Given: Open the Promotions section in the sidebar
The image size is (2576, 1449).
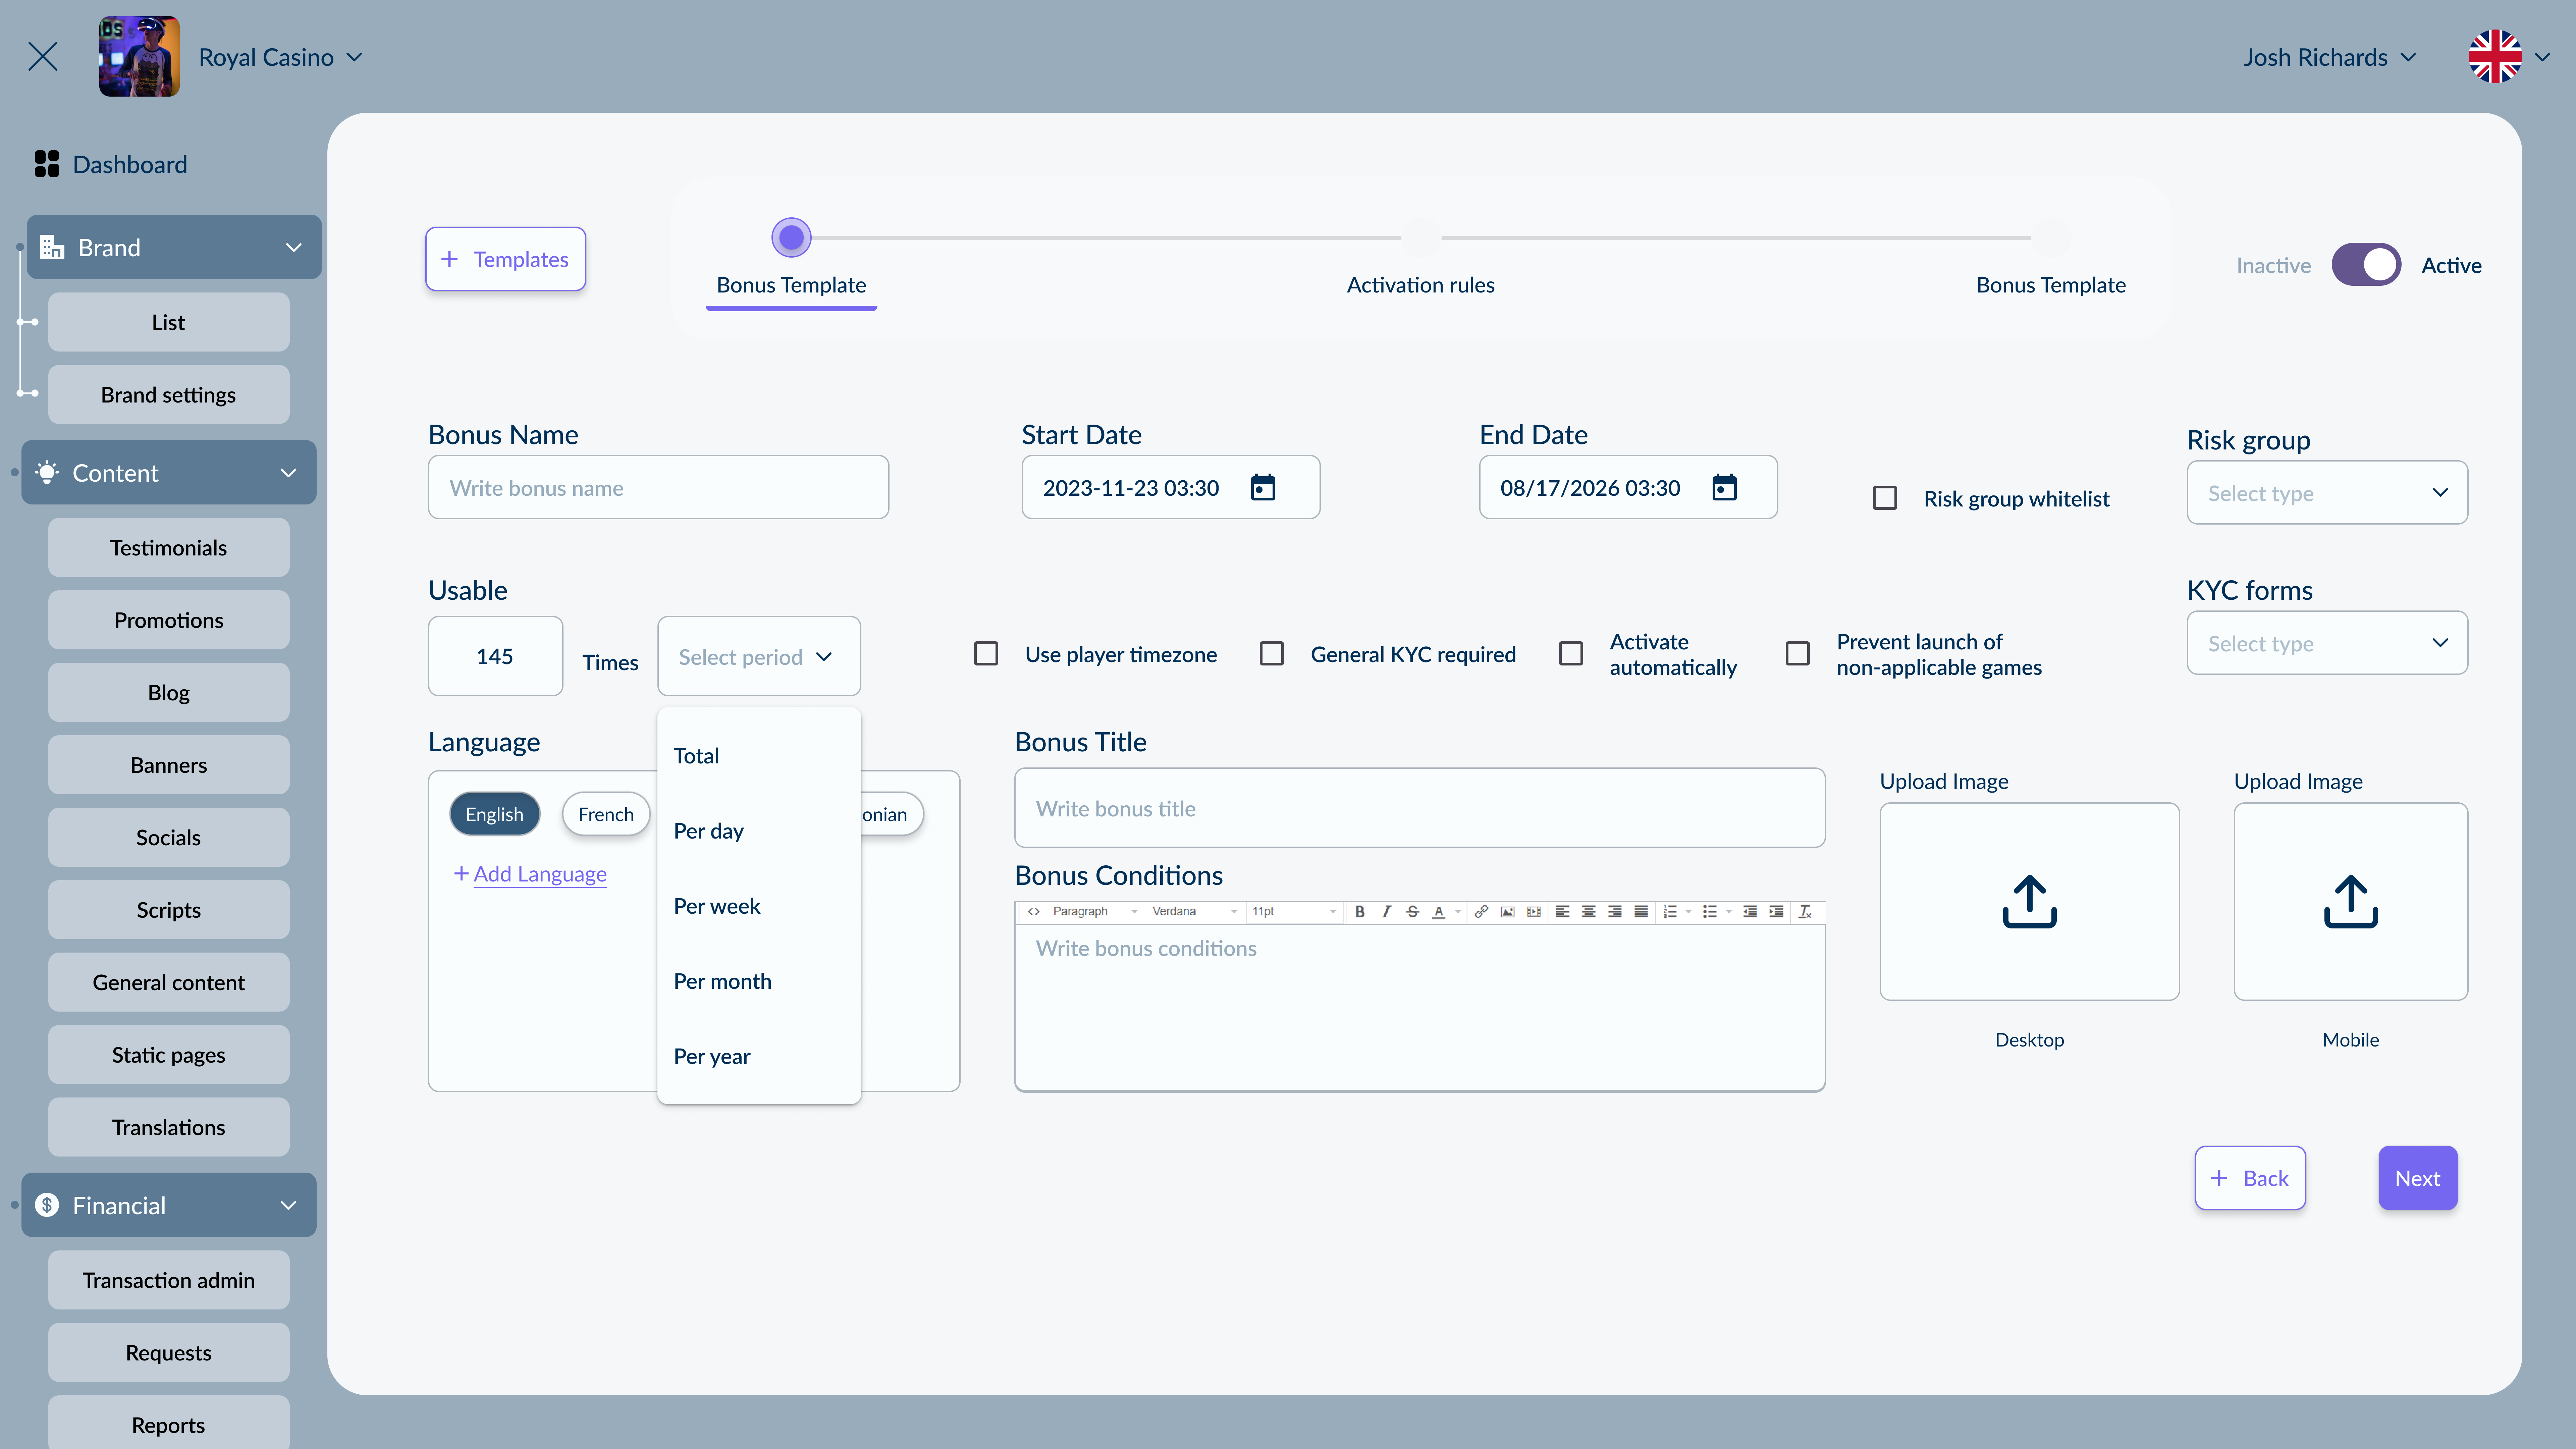Looking at the screenshot, I should pyautogui.click(x=168, y=620).
